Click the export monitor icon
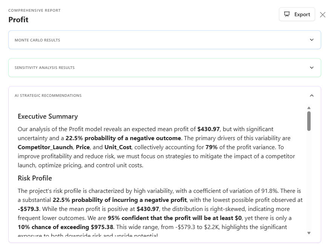Screen dimensions: 334x246 pyautogui.click(x=287, y=14)
